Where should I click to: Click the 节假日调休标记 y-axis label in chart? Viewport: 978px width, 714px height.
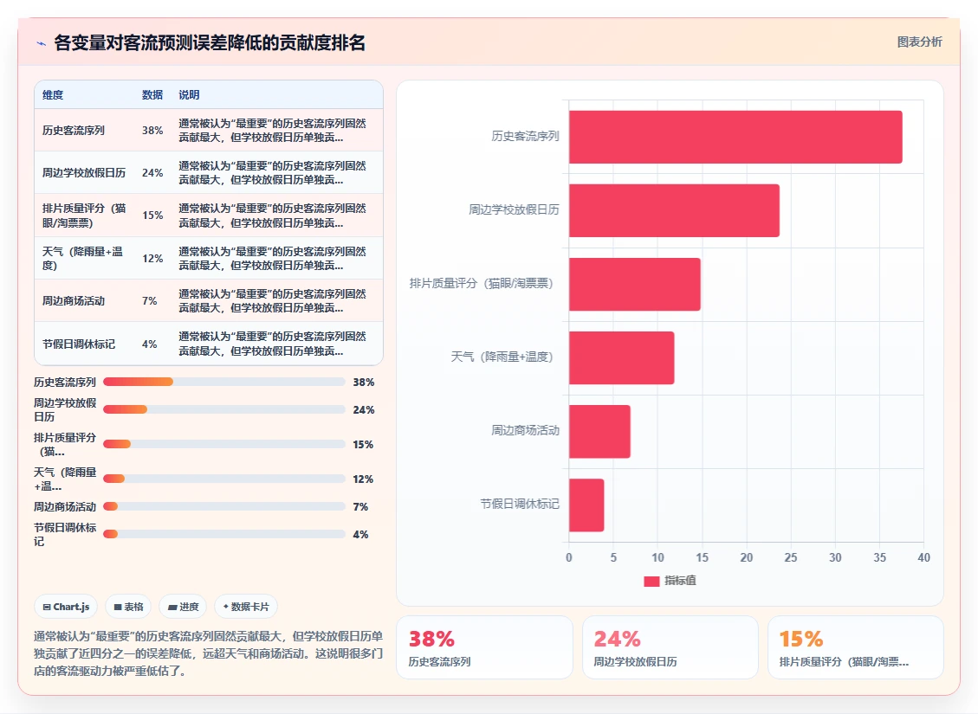[x=520, y=504]
